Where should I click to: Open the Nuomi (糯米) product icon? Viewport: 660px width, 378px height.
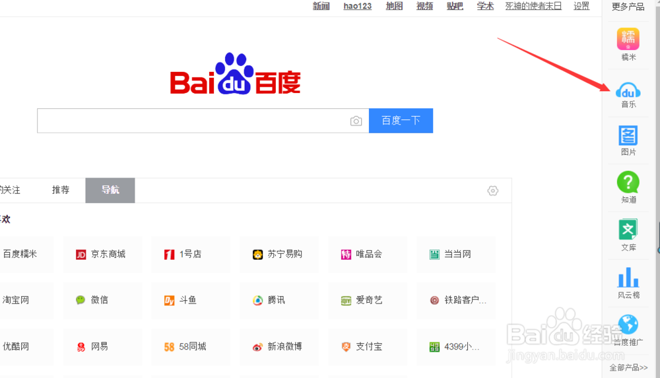(x=628, y=39)
